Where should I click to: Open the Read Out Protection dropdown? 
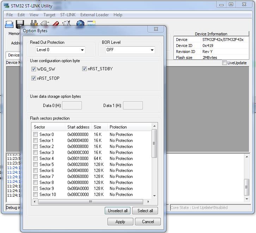60,50
